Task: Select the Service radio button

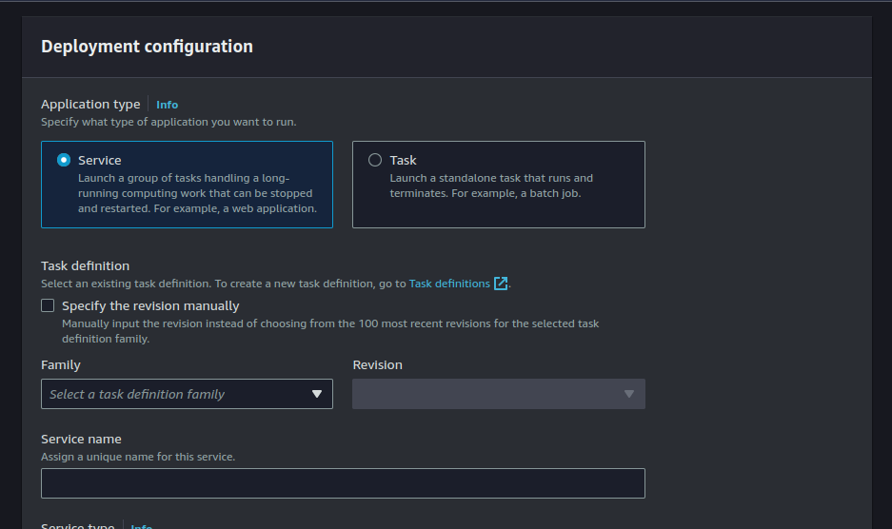Action: pyautogui.click(x=64, y=160)
